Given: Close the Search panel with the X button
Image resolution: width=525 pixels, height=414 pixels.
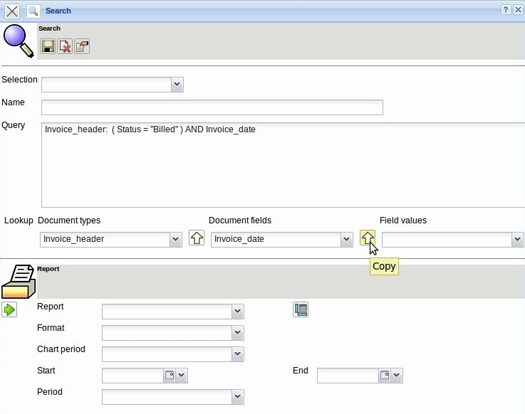Looking at the screenshot, I should pos(12,11).
